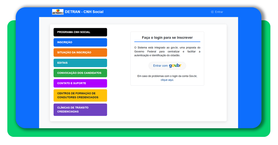This screenshot has height=145, width=278.
Task: Click the DETRAN - CNH Social title
Action: click(x=84, y=12)
